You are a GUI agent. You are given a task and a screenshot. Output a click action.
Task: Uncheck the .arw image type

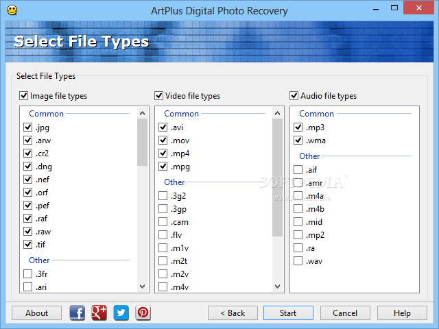pos(27,140)
